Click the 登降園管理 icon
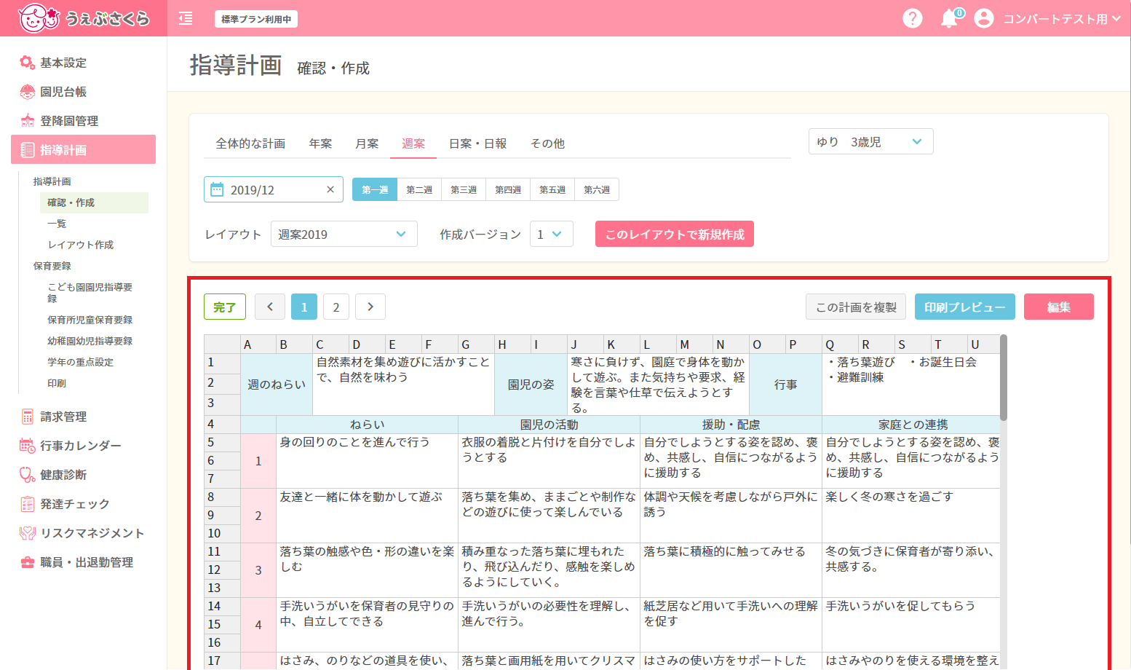 click(27, 121)
